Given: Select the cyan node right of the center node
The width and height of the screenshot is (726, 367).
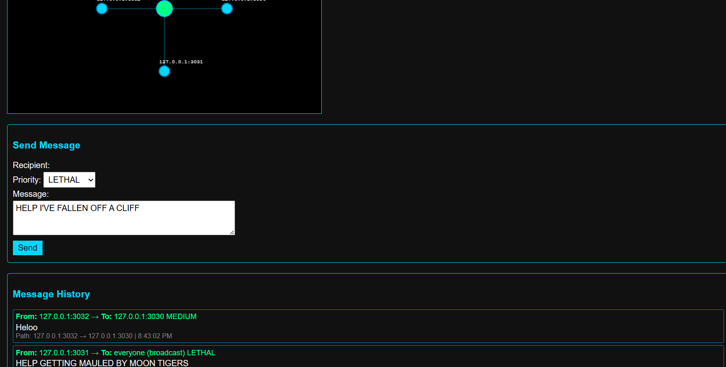Looking at the screenshot, I should tap(227, 8).
